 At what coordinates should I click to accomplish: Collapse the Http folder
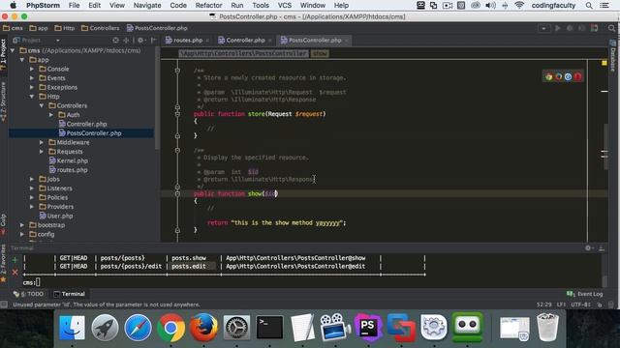click(32, 97)
